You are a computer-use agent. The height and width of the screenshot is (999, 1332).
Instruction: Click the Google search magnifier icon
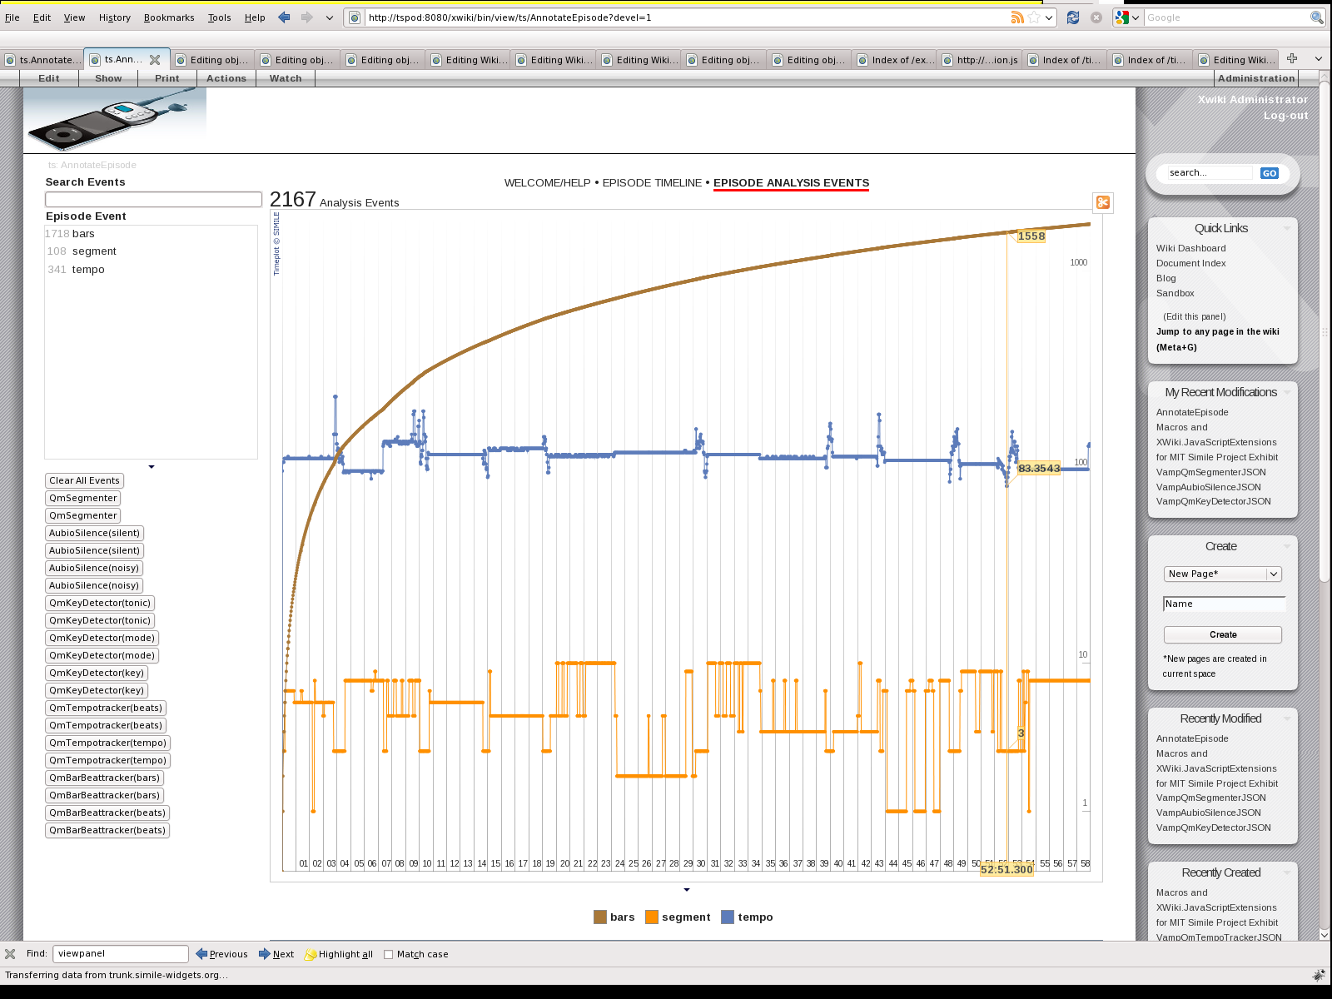click(1317, 17)
